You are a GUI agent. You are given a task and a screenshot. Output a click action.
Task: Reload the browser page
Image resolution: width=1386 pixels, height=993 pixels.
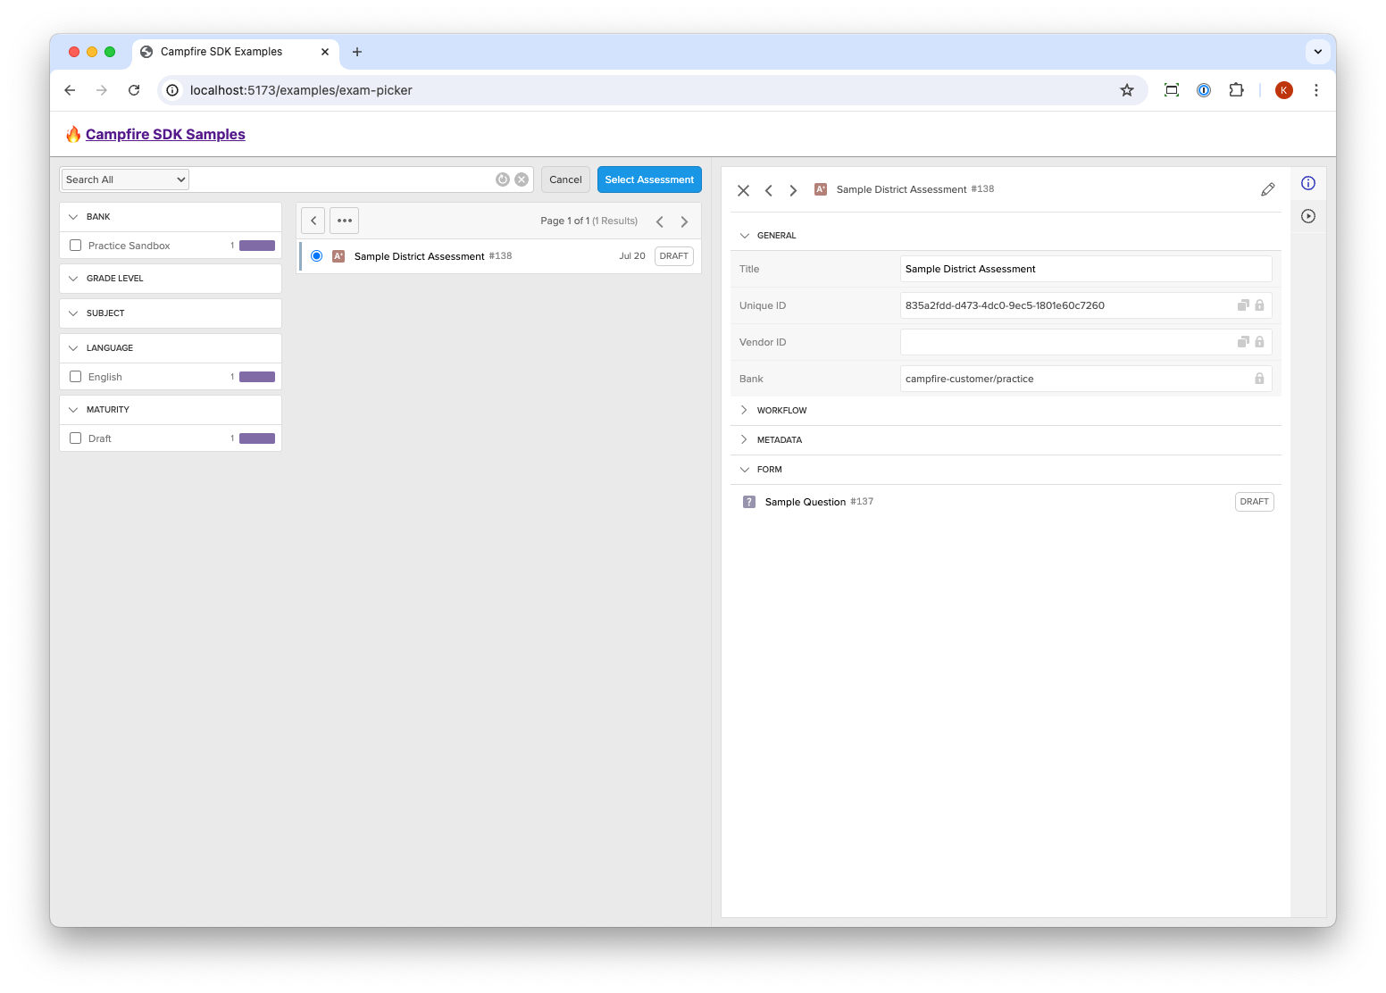coord(134,90)
